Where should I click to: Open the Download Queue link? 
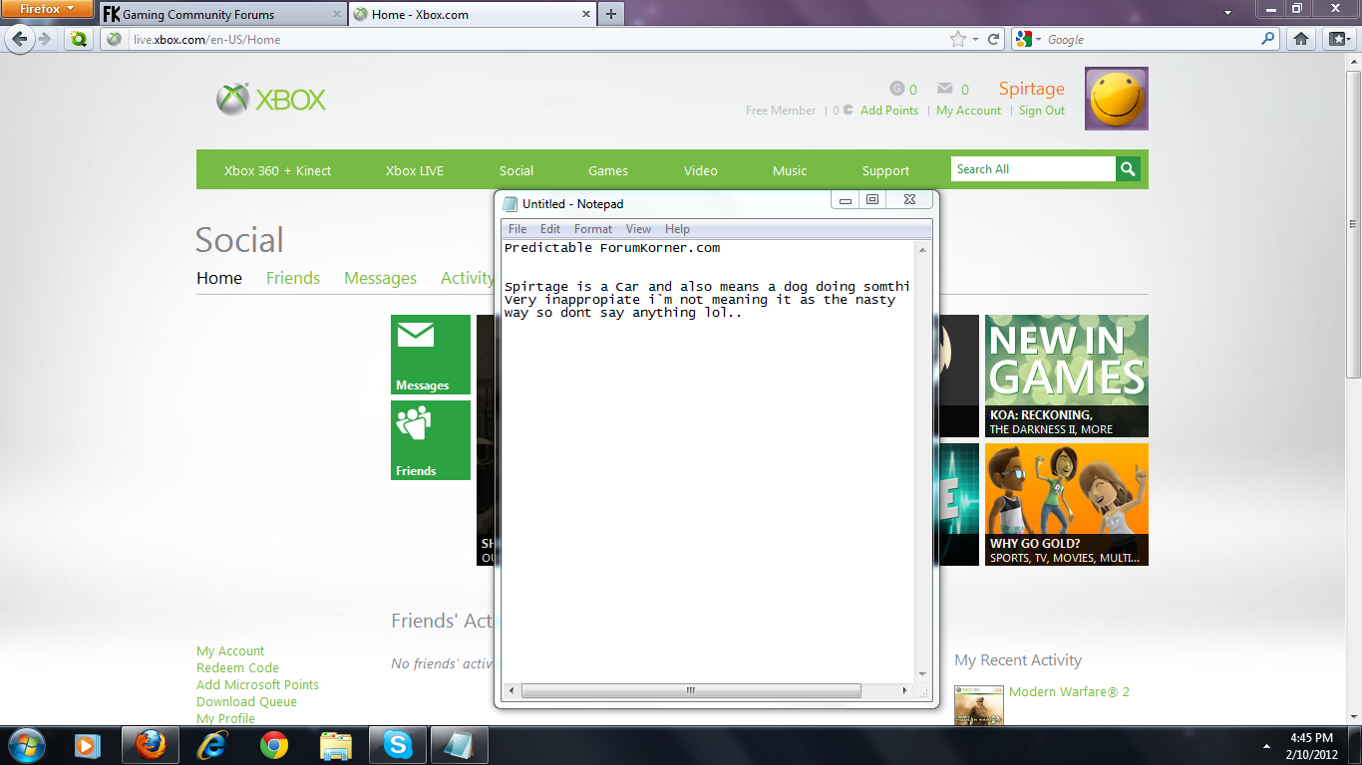point(246,702)
